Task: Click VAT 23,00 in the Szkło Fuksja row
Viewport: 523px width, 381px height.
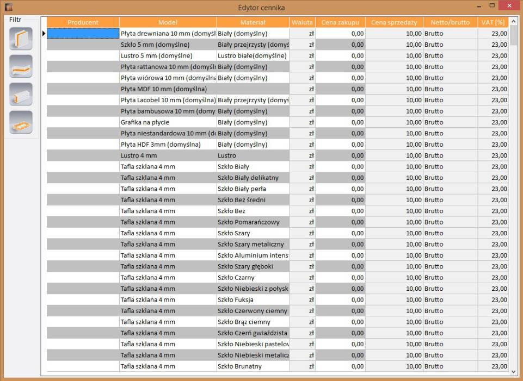Action: (493, 299)
